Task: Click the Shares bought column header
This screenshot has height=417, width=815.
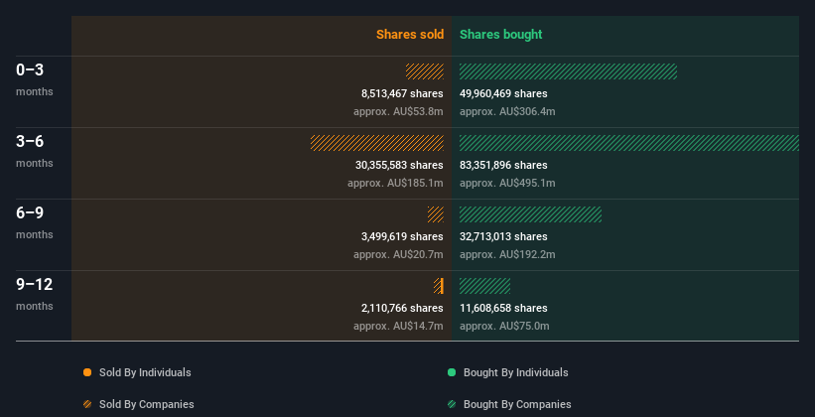Action: [500, 35]
